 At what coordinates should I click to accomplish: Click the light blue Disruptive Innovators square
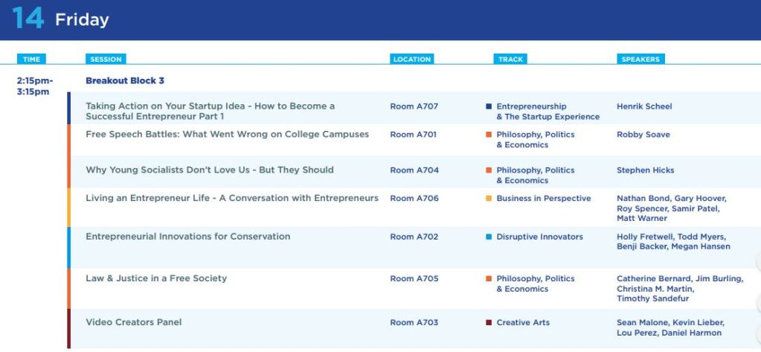(x=489, y=237)
